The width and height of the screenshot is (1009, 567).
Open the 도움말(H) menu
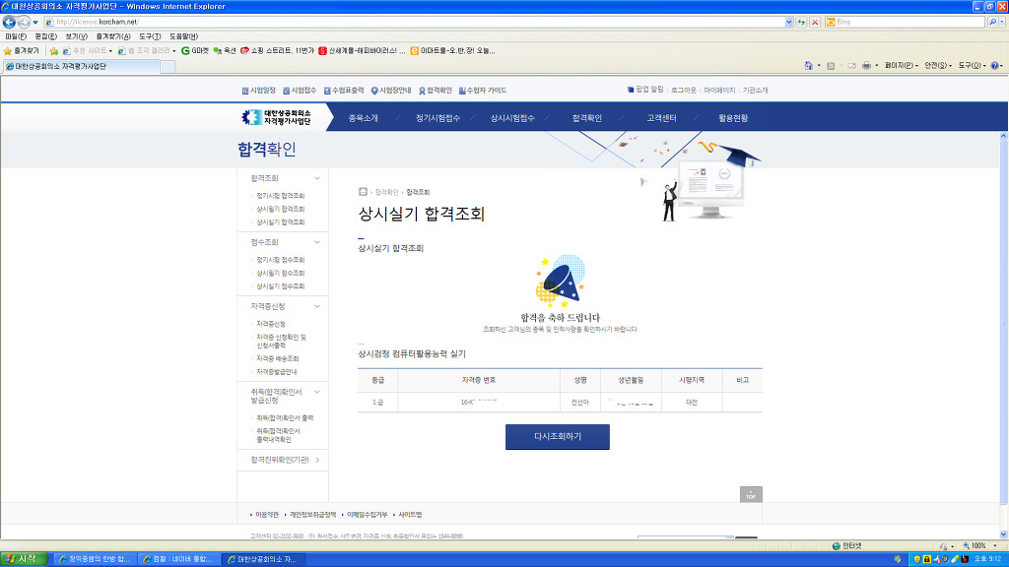[183, 36]
